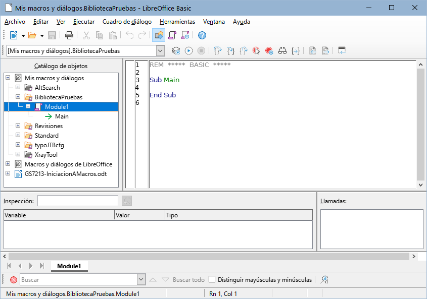Open the Ayuda menu

click(x=241, y=22)
